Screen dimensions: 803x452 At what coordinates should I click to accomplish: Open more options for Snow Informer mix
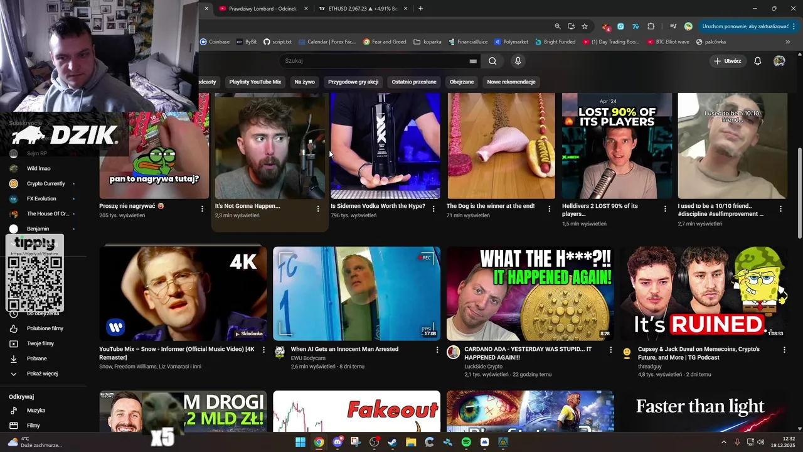point(263,350)
